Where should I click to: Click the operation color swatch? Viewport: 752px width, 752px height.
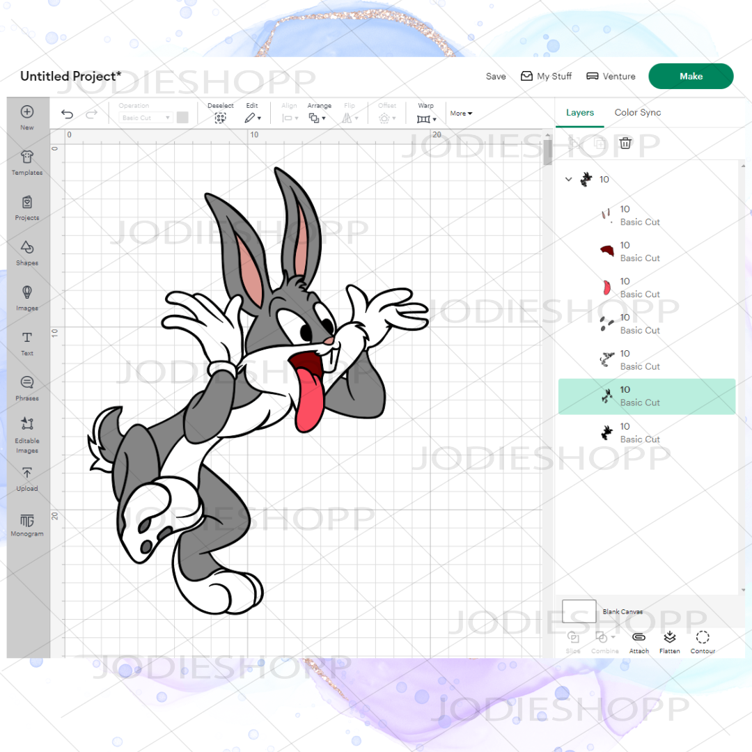182,118
